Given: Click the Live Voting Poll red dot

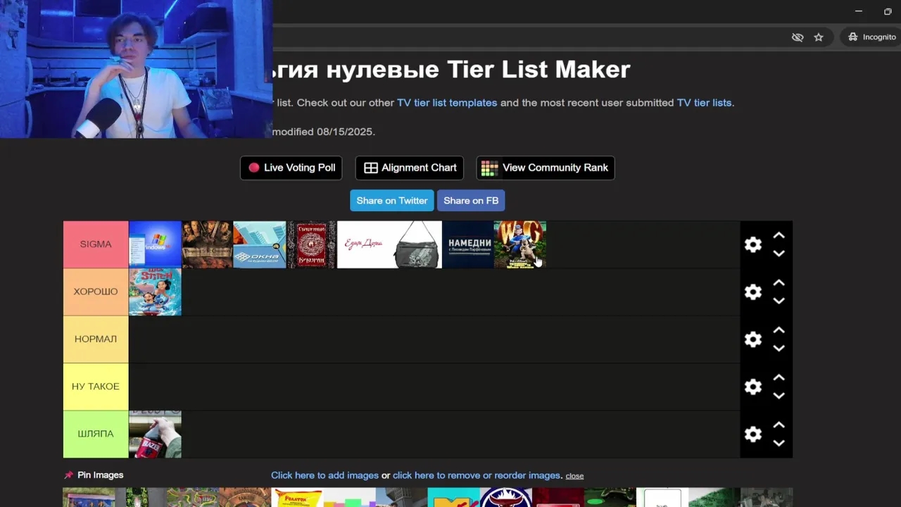Looking at the screenshot, I should pyautogui.click(x=254, y=168).
